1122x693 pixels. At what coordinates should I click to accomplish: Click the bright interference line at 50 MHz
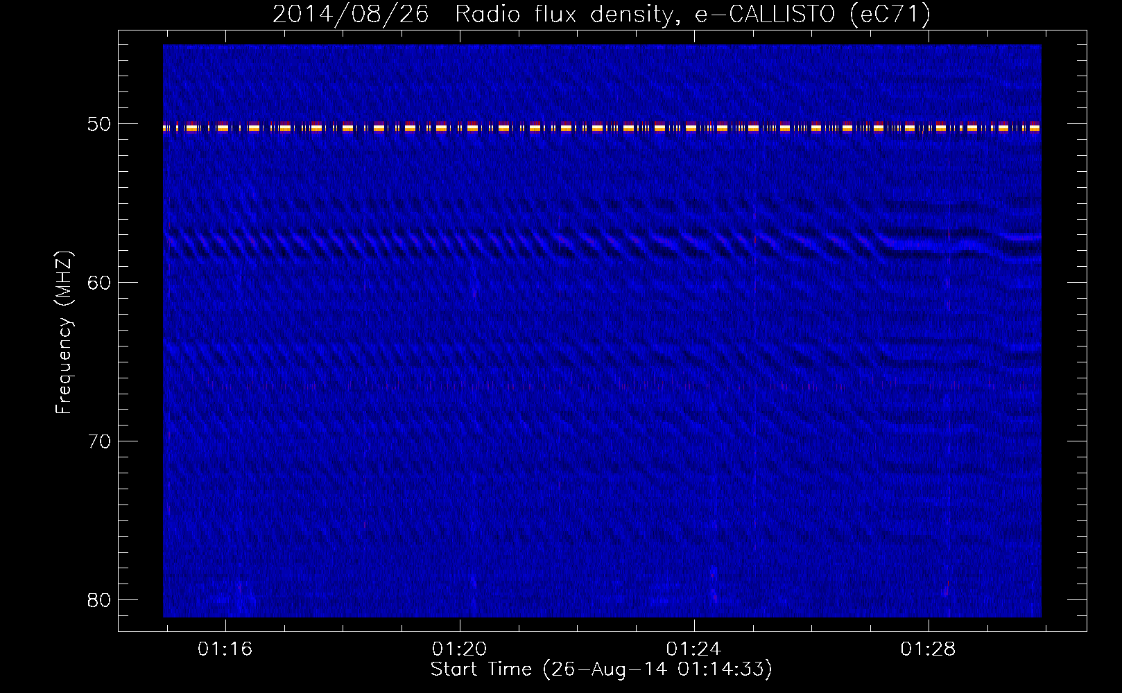click(602, 128)
